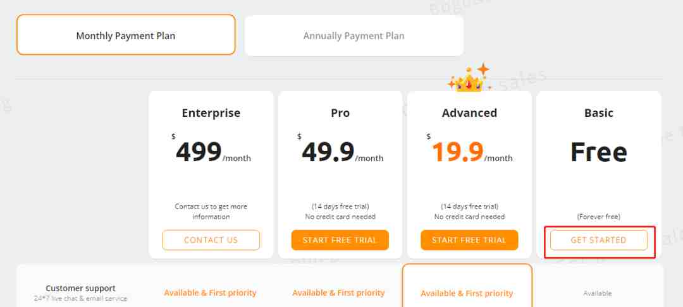Click the Forever free note in the Basic card
Image resolution: width=683 pixels, height=307 pixels.
coord(598,217)
